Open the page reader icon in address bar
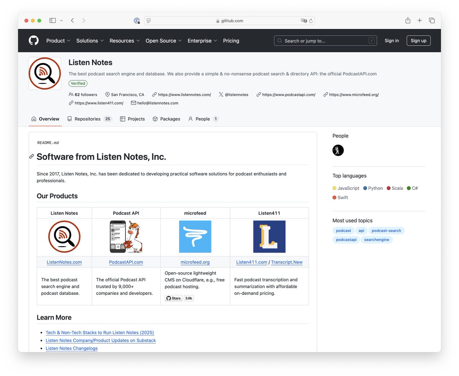This screenshot has height=376, width=459. (149, 21)
